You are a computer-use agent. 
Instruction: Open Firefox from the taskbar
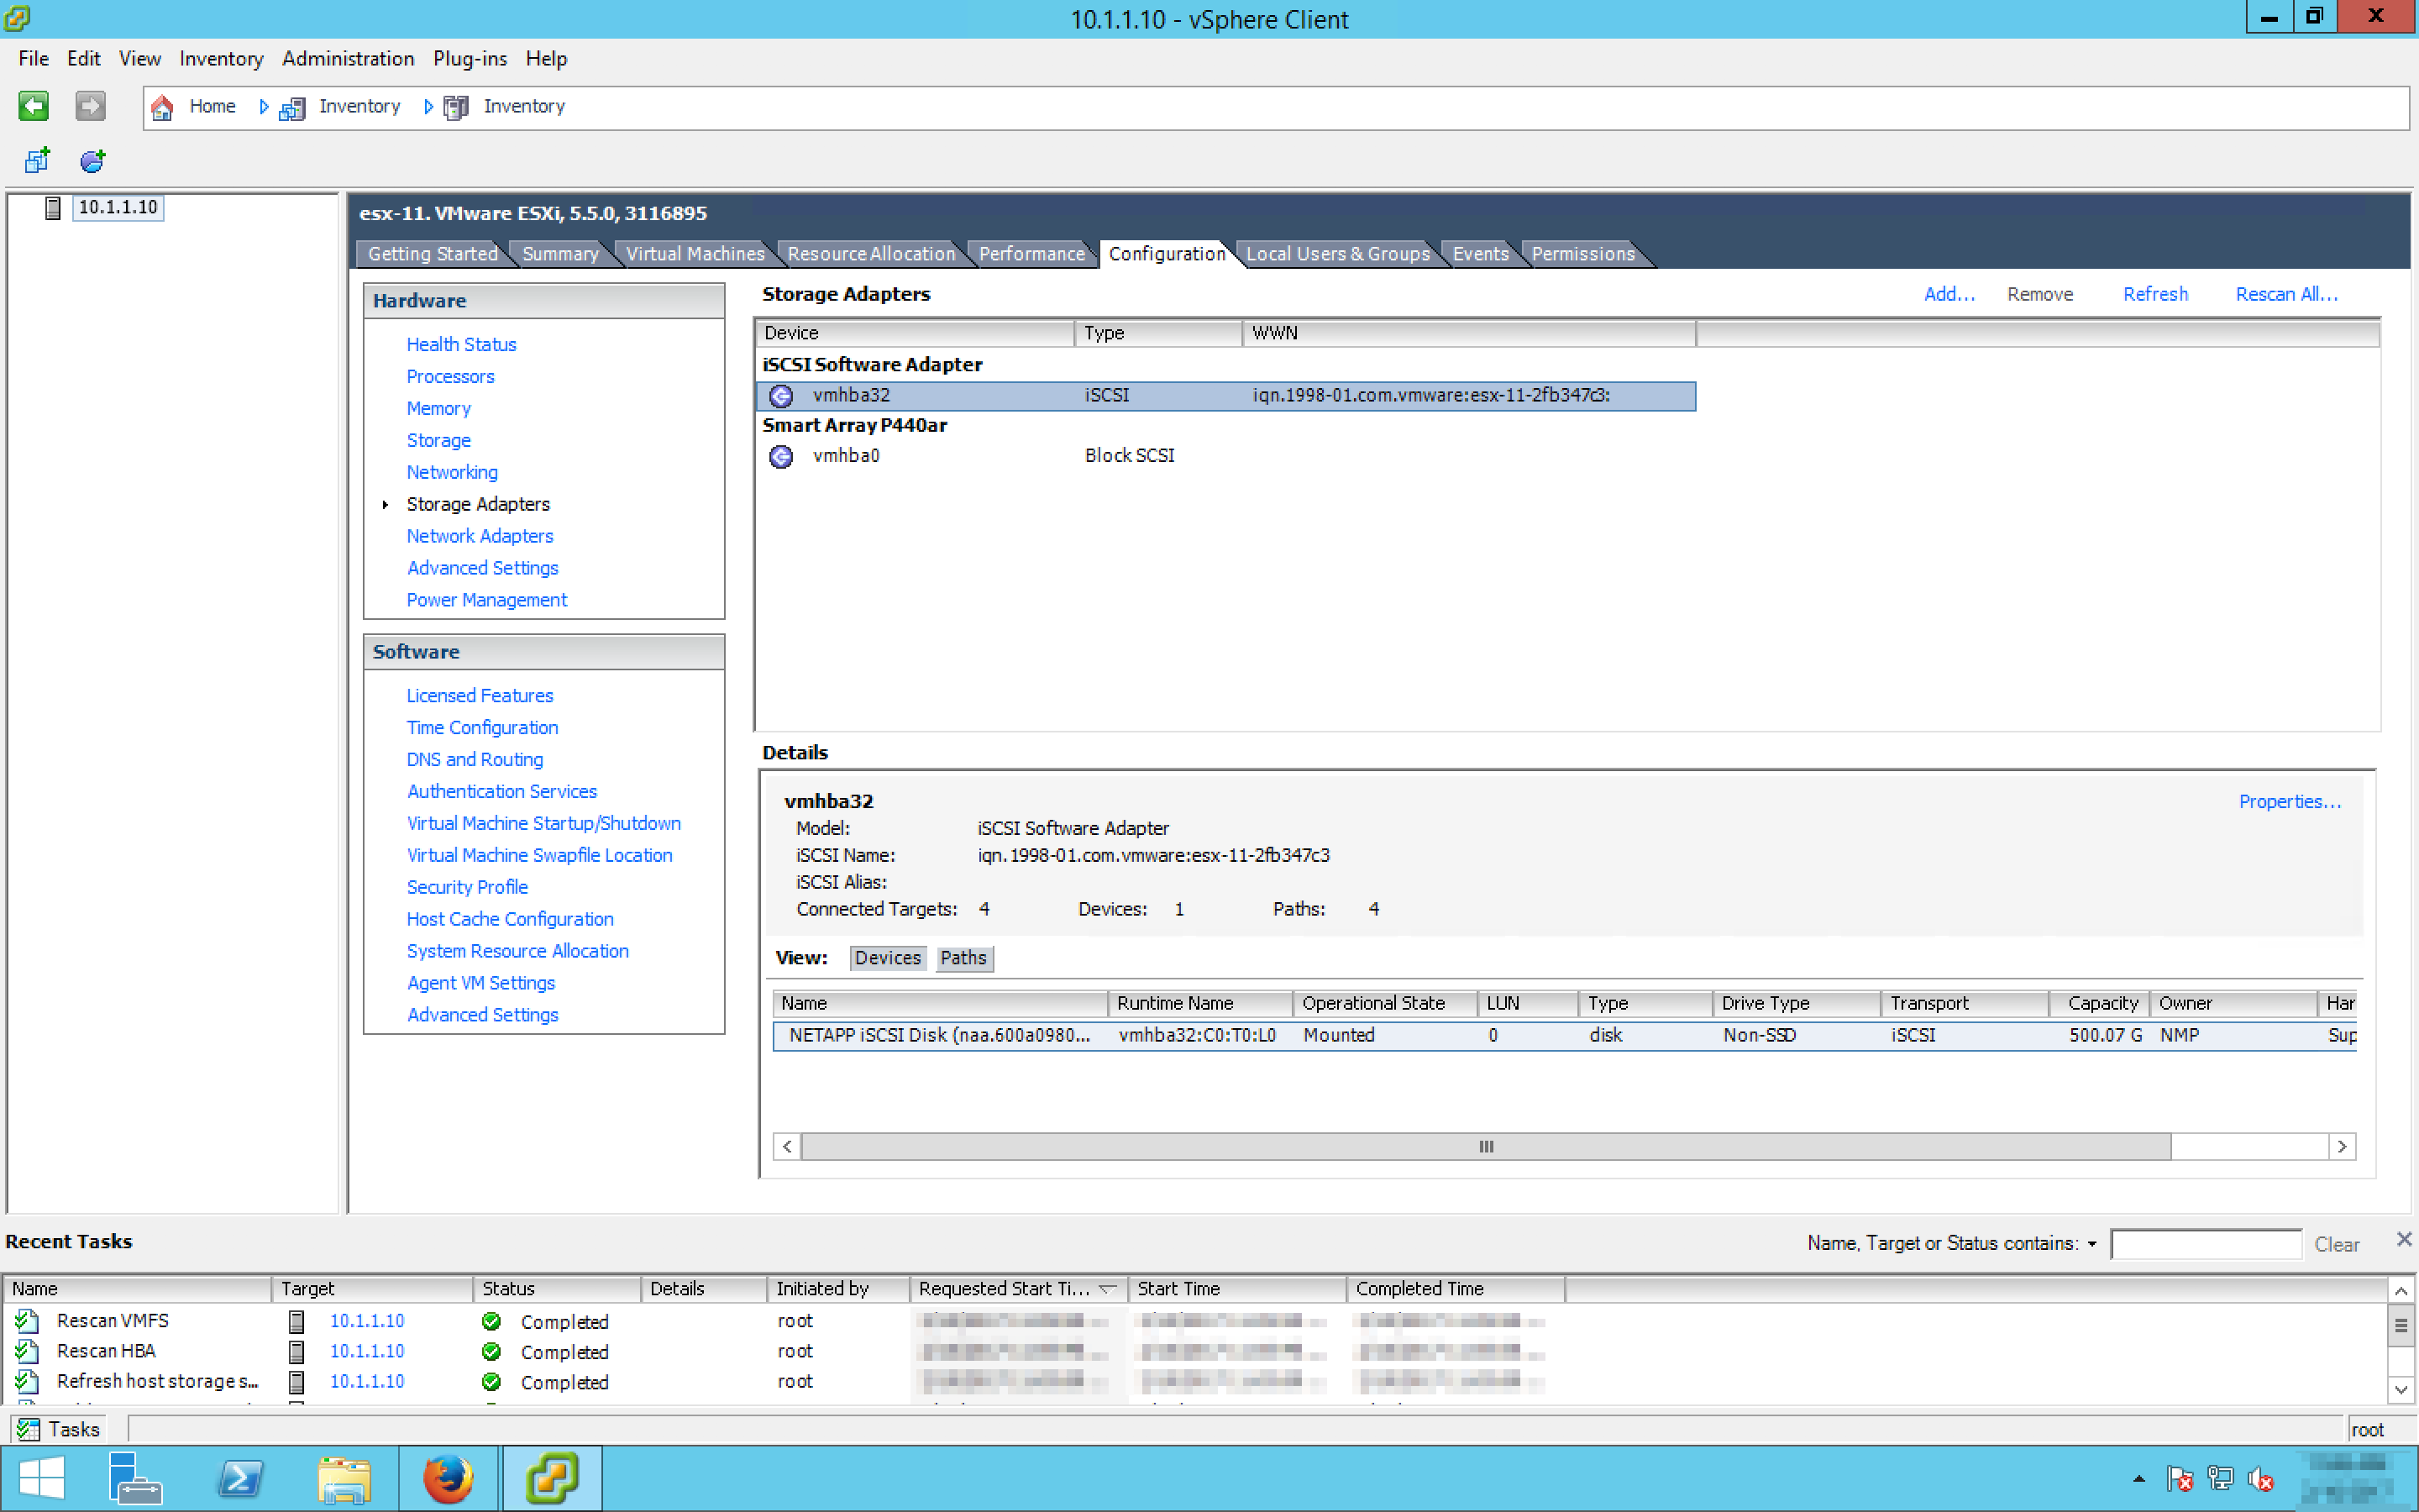[448, 1478]
